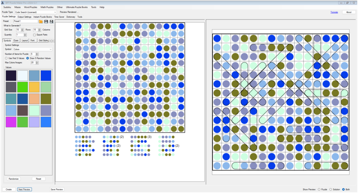
Task: Open the Tutorials link
Action: (334, 12)
